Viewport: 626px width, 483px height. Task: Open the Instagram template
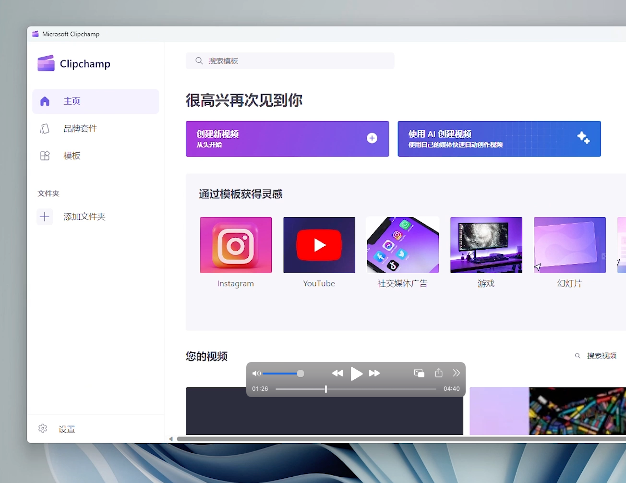(236, 245)
